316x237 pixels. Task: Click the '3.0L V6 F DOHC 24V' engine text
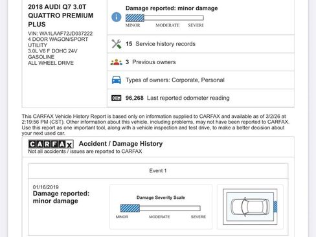click(52, 51)
